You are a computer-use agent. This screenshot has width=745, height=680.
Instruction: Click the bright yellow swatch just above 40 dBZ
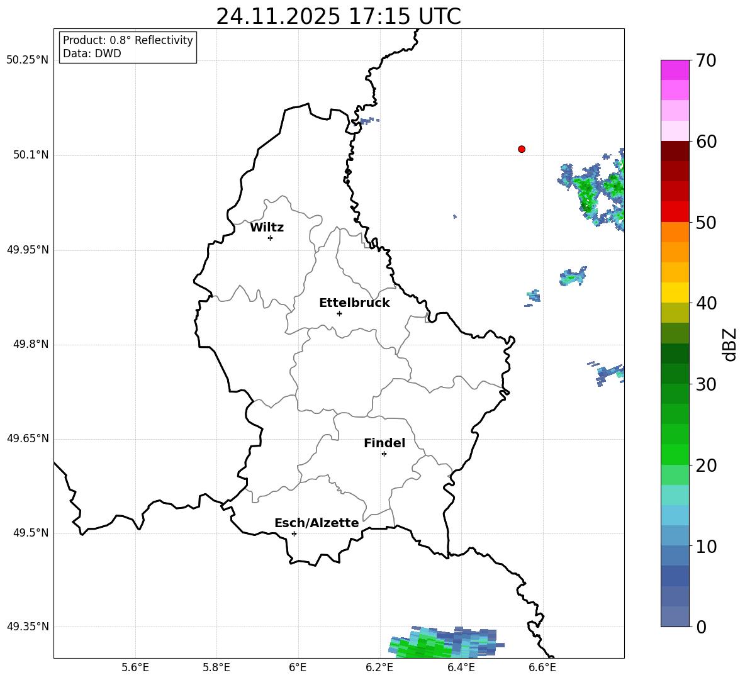pyautogui.click(x=675, y=293)
